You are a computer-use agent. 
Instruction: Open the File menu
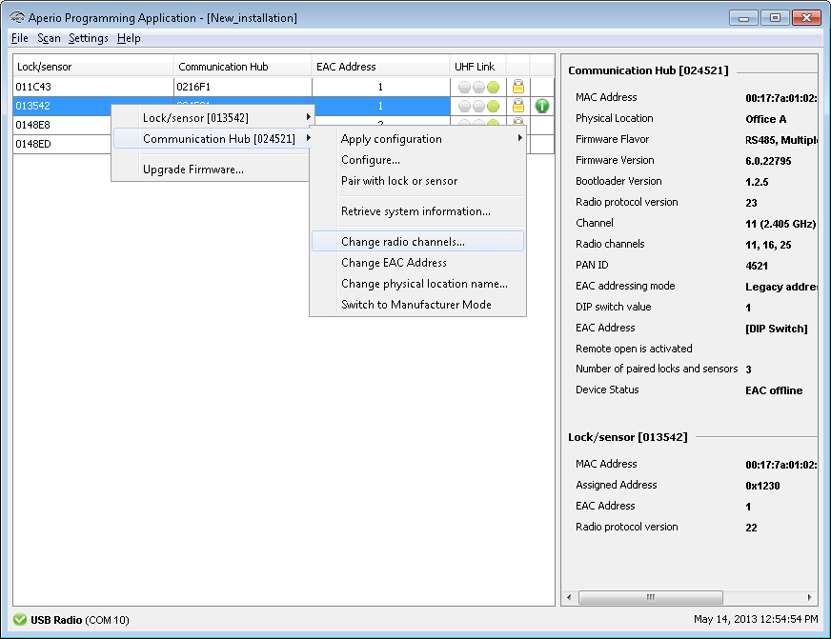20,38
